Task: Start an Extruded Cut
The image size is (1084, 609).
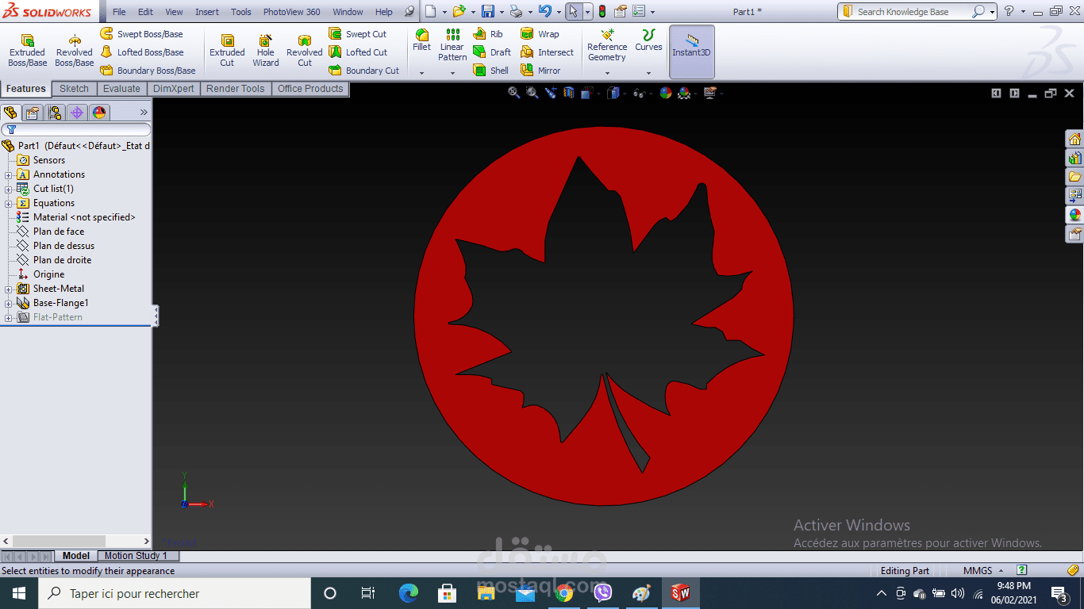Action: 227,51
